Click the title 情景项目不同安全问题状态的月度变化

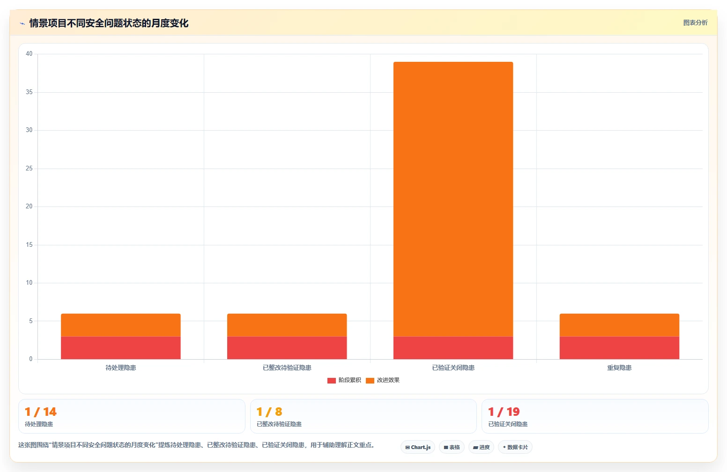(109, 23)
